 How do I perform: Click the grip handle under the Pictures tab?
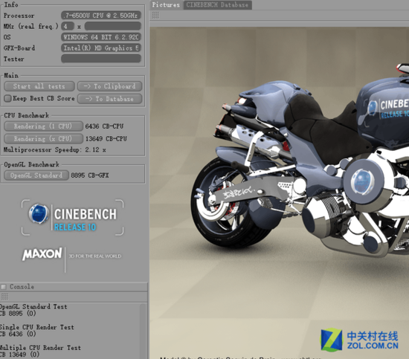[x=155, y=16]
